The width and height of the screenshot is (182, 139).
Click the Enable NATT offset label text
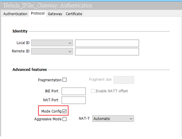coord(112,91)
